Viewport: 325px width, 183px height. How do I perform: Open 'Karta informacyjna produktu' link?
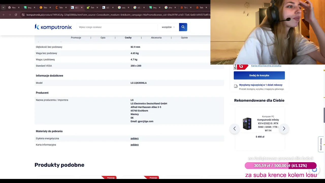266,66
